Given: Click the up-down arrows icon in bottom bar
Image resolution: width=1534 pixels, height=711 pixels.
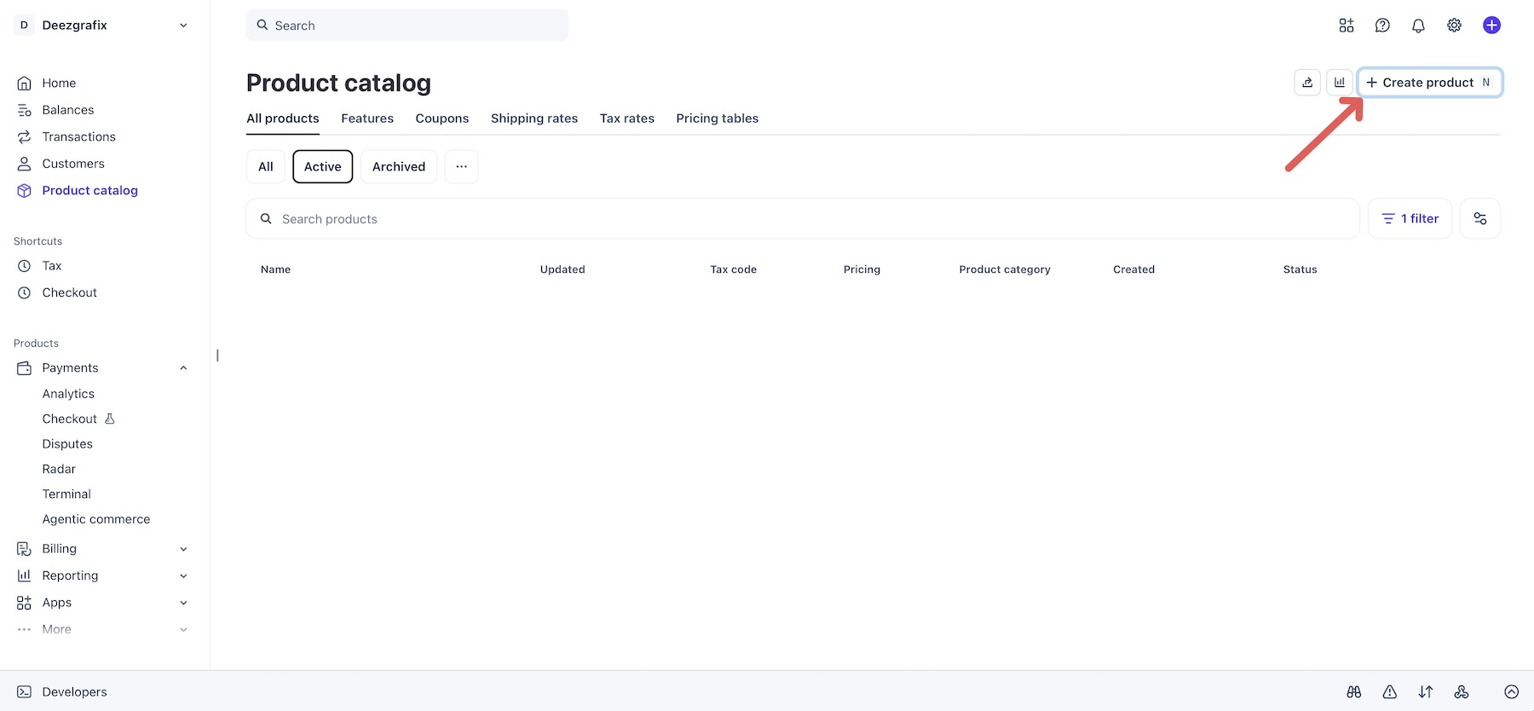Looking at the screenshot, I should pyautogui.click(x=1426, y=692).
